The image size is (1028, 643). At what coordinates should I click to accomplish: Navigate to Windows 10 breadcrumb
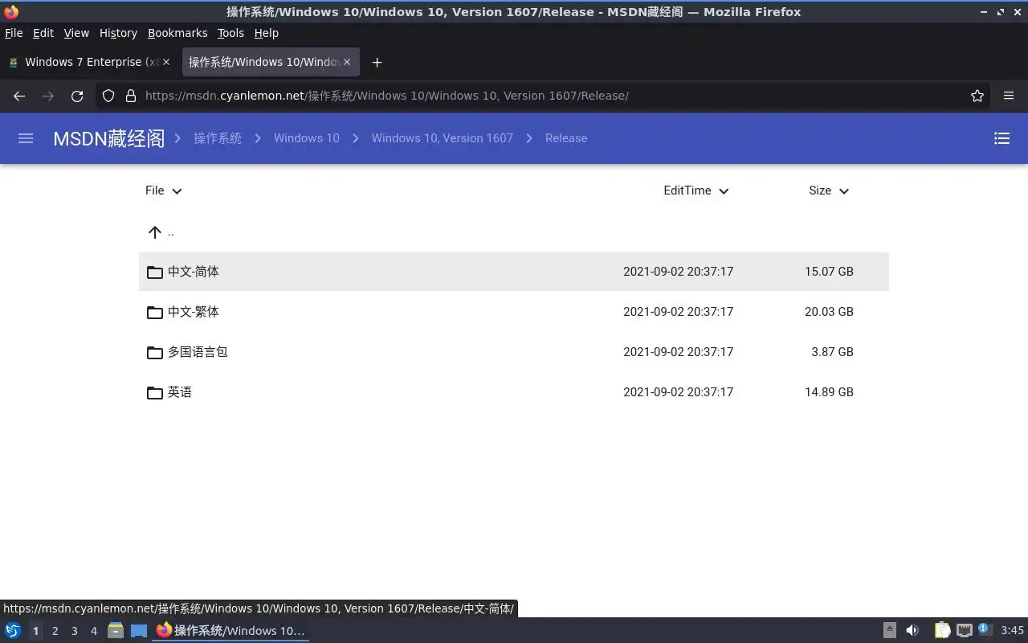[307, 138]
